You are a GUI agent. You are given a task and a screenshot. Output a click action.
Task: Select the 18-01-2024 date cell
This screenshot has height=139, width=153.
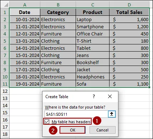click(25, 77)
